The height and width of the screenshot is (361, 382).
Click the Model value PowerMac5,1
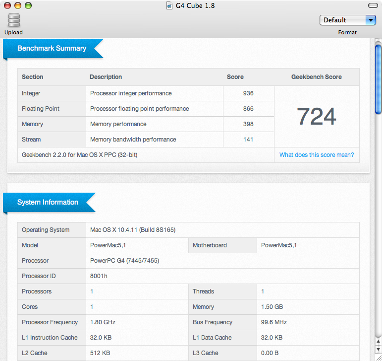(108, 245)
